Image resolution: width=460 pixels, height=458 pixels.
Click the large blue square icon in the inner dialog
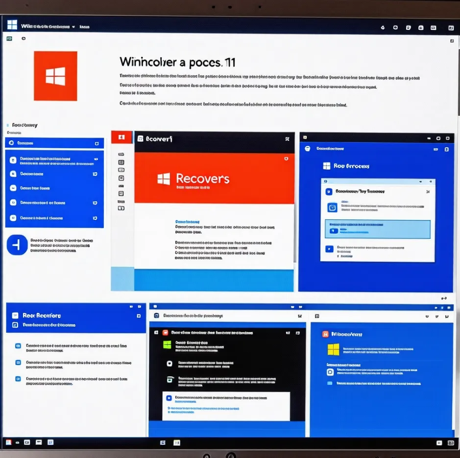[332, 207]
